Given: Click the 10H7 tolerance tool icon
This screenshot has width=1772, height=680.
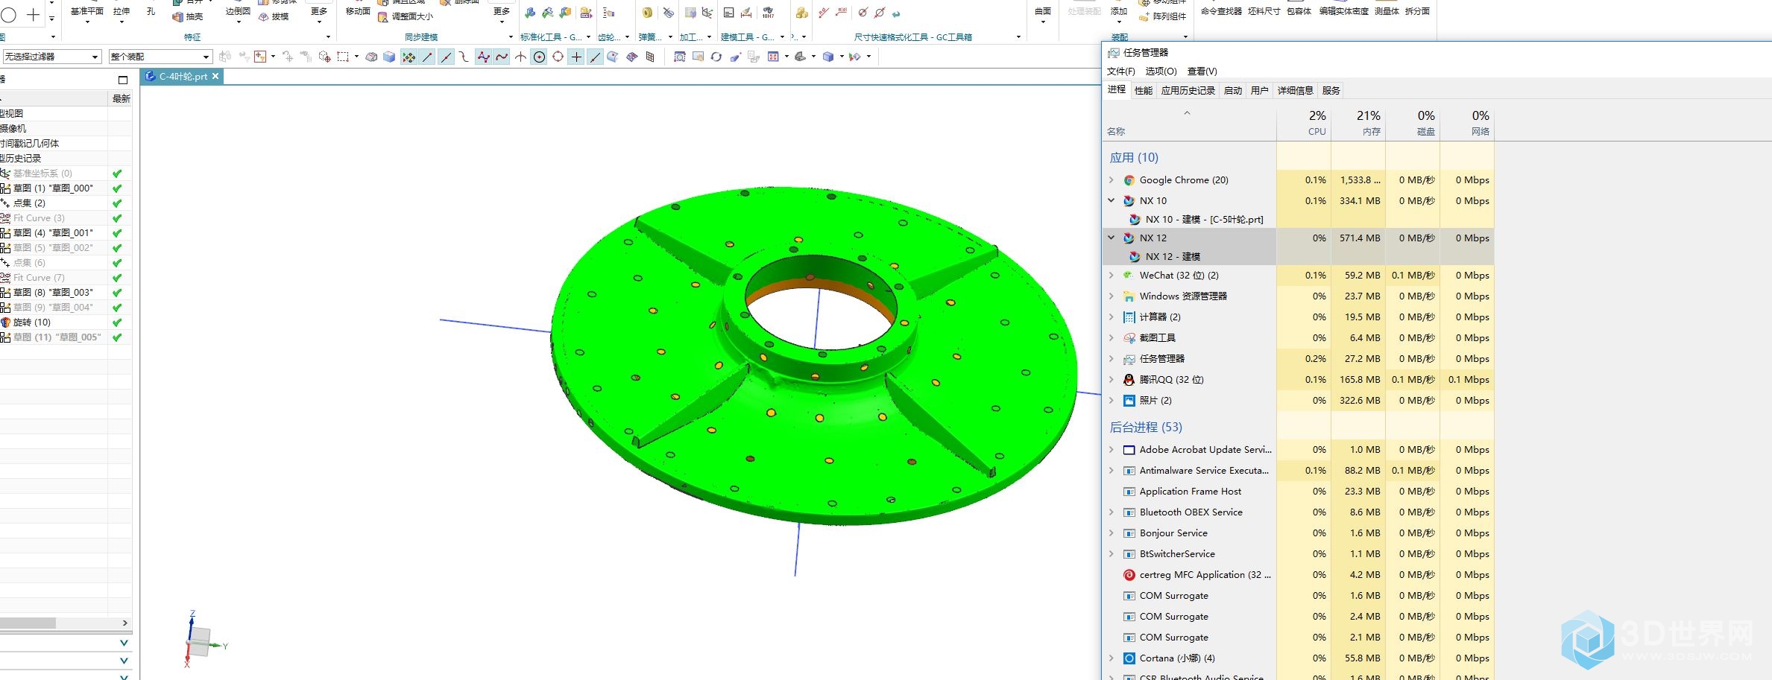Looking at the screenshot, I should (768, 13).
